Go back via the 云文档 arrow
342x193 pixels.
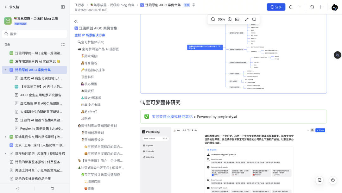tap(5, 7)
